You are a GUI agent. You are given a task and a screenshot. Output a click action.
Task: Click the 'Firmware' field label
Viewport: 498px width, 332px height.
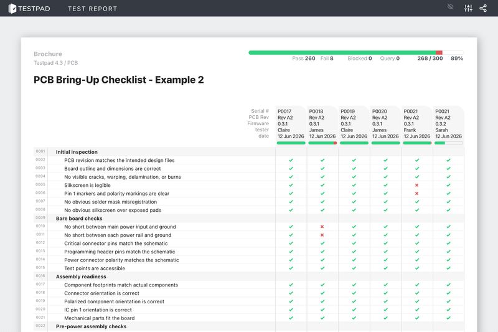click(x=258, y=123)
